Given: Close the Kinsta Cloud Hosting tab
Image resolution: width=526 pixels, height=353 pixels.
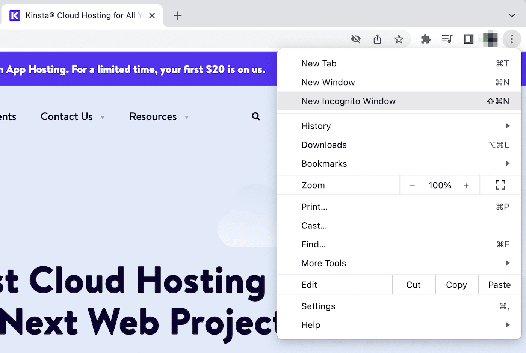Looking at the screenshot, I should pyautogui.click(x=152, y=15).
